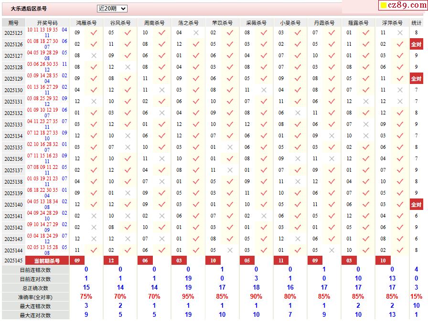Click the red 12 cell under 谷风杀号

(111, 260)
